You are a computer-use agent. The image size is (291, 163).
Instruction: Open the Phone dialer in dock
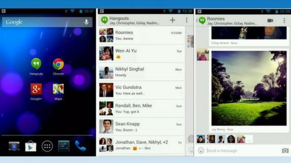[80, 146]
